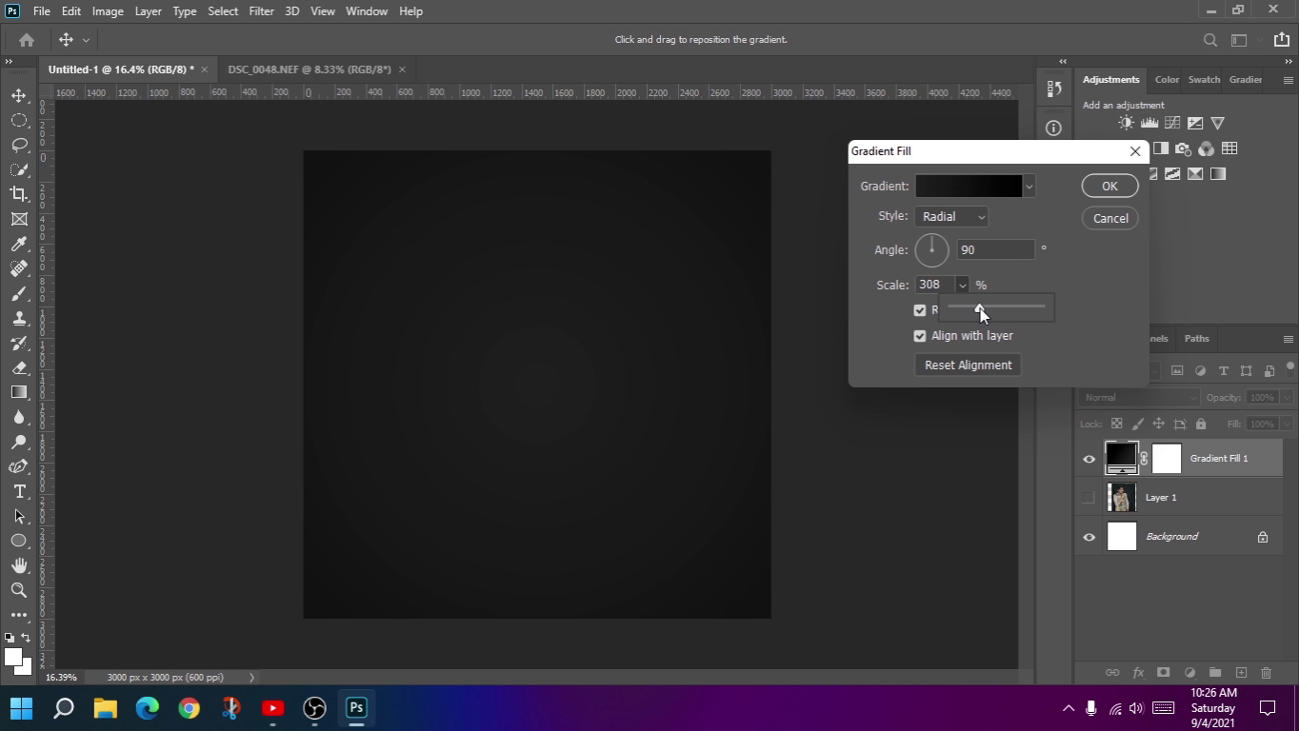The height and width of the screenshot is (731, 1299).
Task: Click the delete layer trash icon
Action: [x=1266, y=673]
